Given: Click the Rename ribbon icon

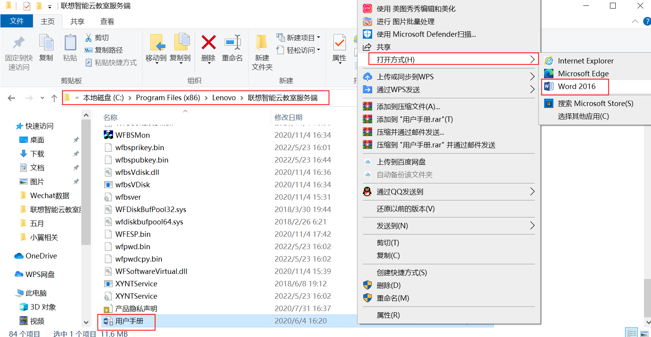Looking at the screenshot, I should pos(232,43).
